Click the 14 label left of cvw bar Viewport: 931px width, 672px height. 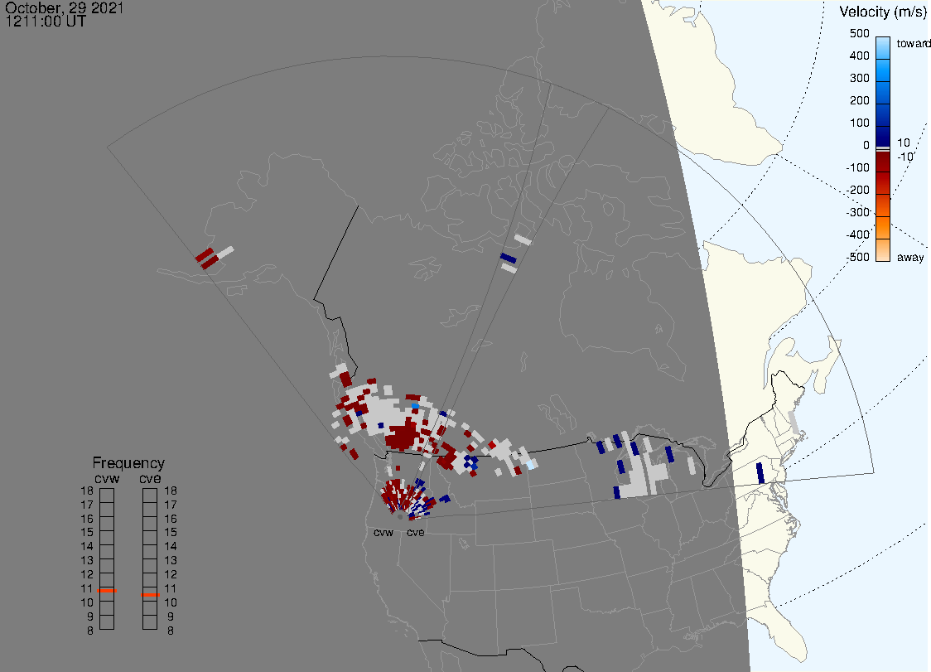[x=87, y=547]
